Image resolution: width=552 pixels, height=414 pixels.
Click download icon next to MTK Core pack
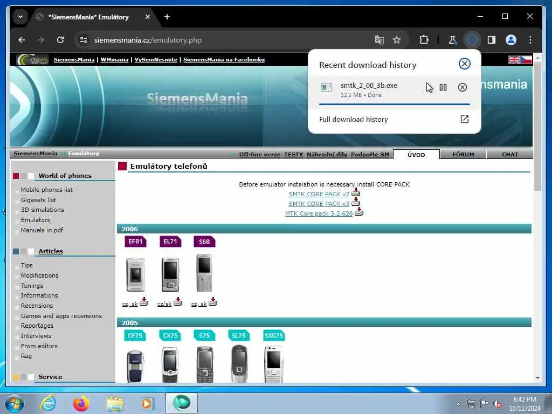(x=358, y=211)
